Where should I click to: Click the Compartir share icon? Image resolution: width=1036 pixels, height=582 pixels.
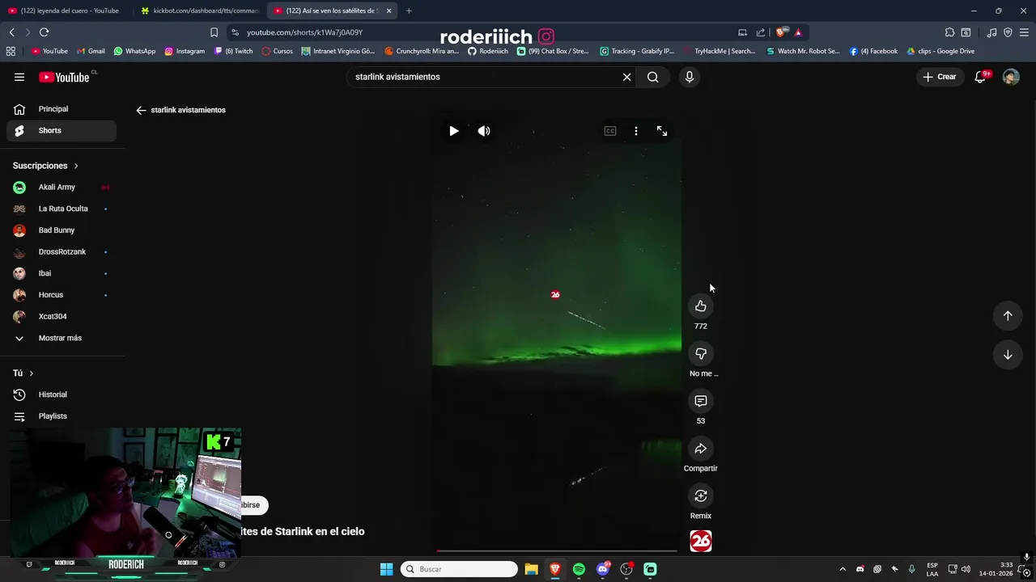pos(701,449)
